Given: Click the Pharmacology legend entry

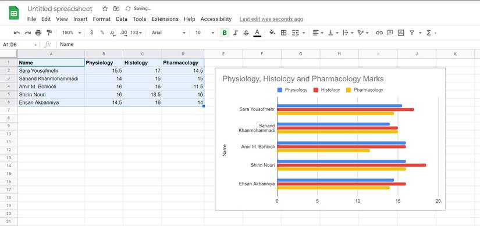Looking at the screenshot, I should pos(365,90).
